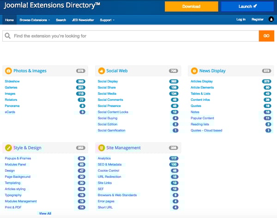Click the Site Management category icon
This screenshot has height=218, width=277.
coord(101,148)
